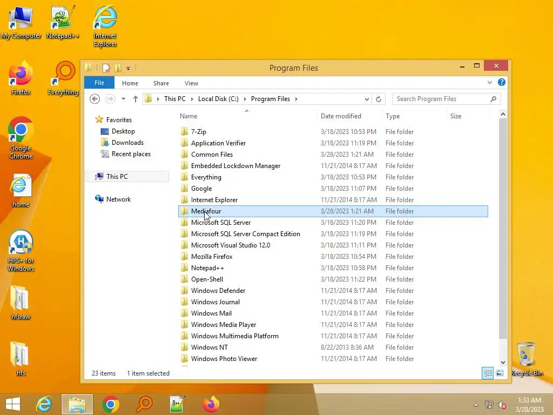
Task: Select the Mediafour folder row
Action: [x=333, y=211]
